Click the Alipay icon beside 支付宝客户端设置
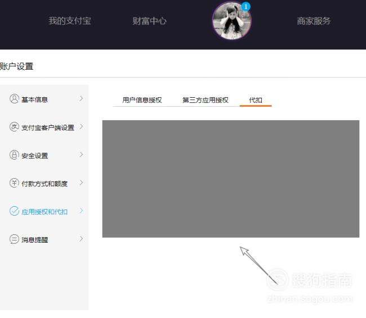366x318 pixels. [x=14, y=127]
